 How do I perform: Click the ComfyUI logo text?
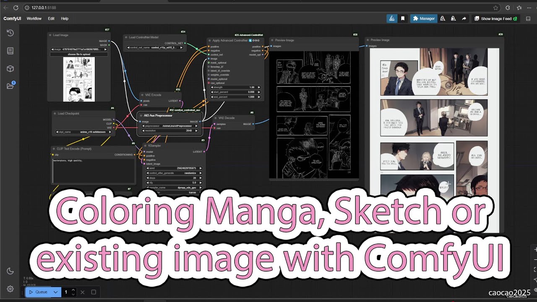coord(12,18)
